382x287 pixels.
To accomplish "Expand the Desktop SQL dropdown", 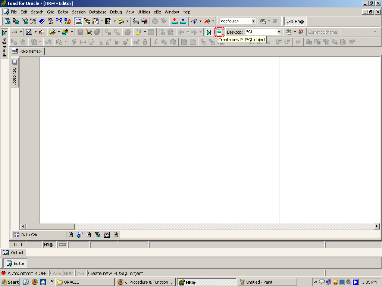I will pos(279,32).
